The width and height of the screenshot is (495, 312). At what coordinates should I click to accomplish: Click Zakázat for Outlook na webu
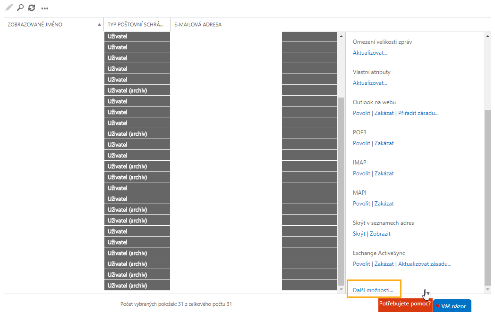pos(384,113)
